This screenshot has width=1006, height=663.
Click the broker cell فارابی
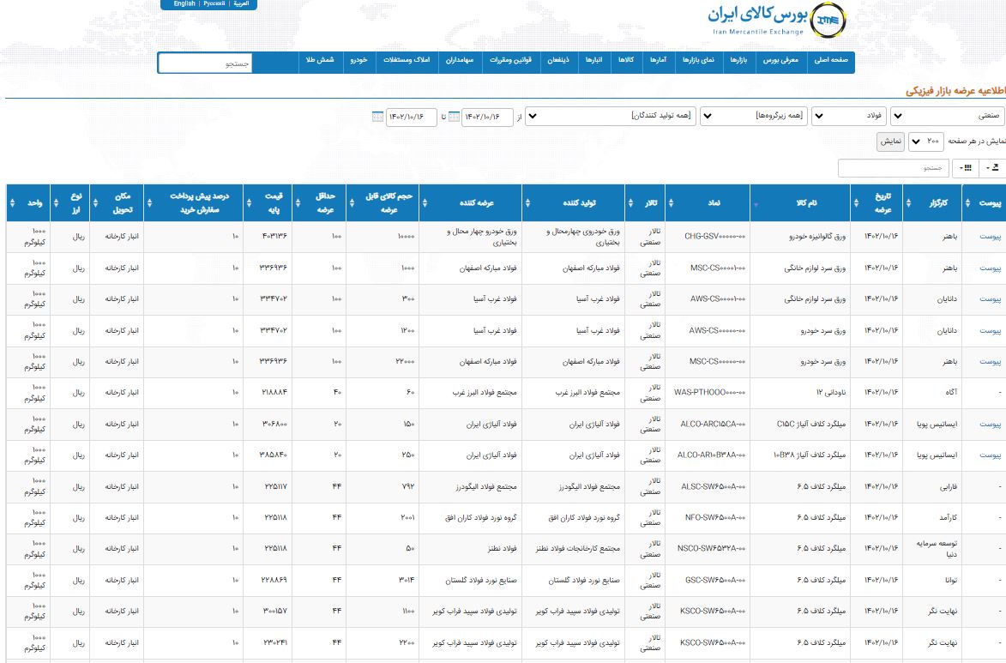[x=949, y=487]
